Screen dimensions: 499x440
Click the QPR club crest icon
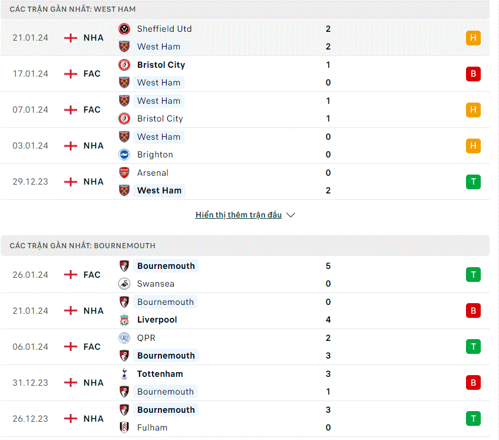[x=124, y=338]
